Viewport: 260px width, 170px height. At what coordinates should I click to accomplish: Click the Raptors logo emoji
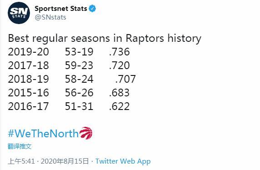tap(86, 133)
